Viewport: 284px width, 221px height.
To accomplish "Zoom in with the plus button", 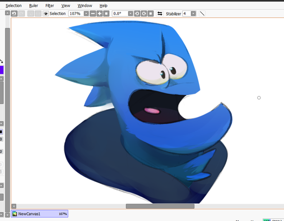I will pos(100,14).
